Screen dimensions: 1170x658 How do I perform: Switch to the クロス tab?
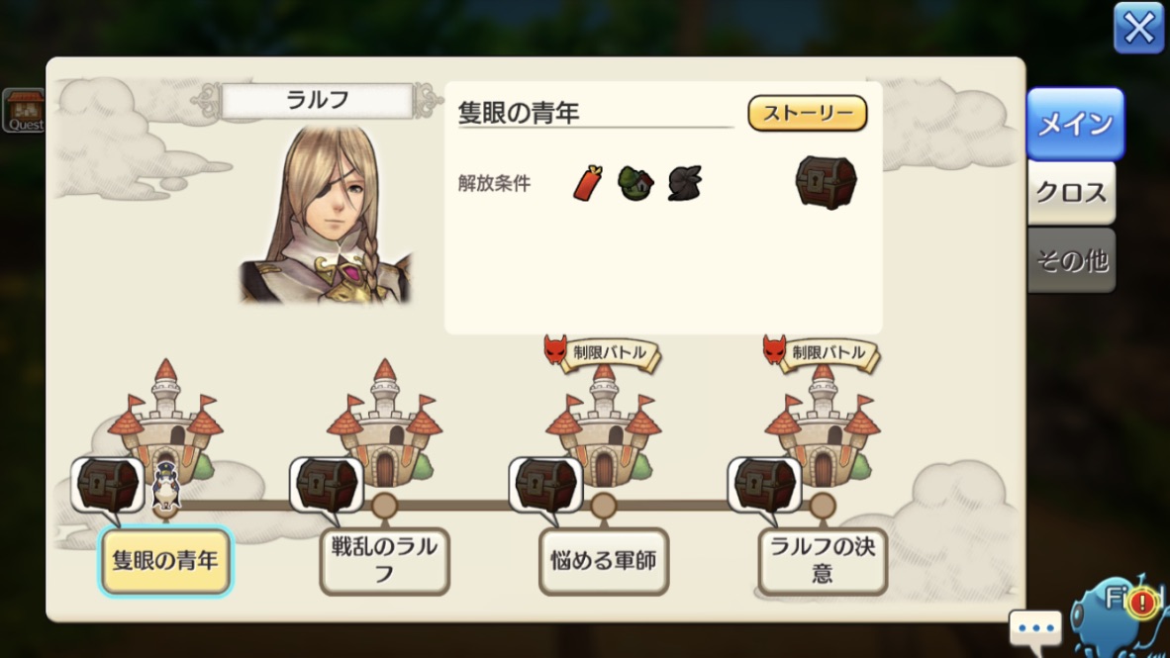[x=1071, y=193]
